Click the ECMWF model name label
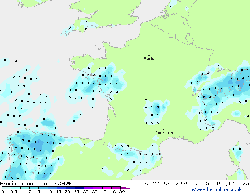 (x=63, y=184)
